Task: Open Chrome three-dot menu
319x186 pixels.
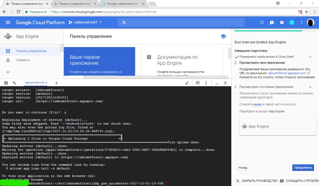Action: (314, 12)
